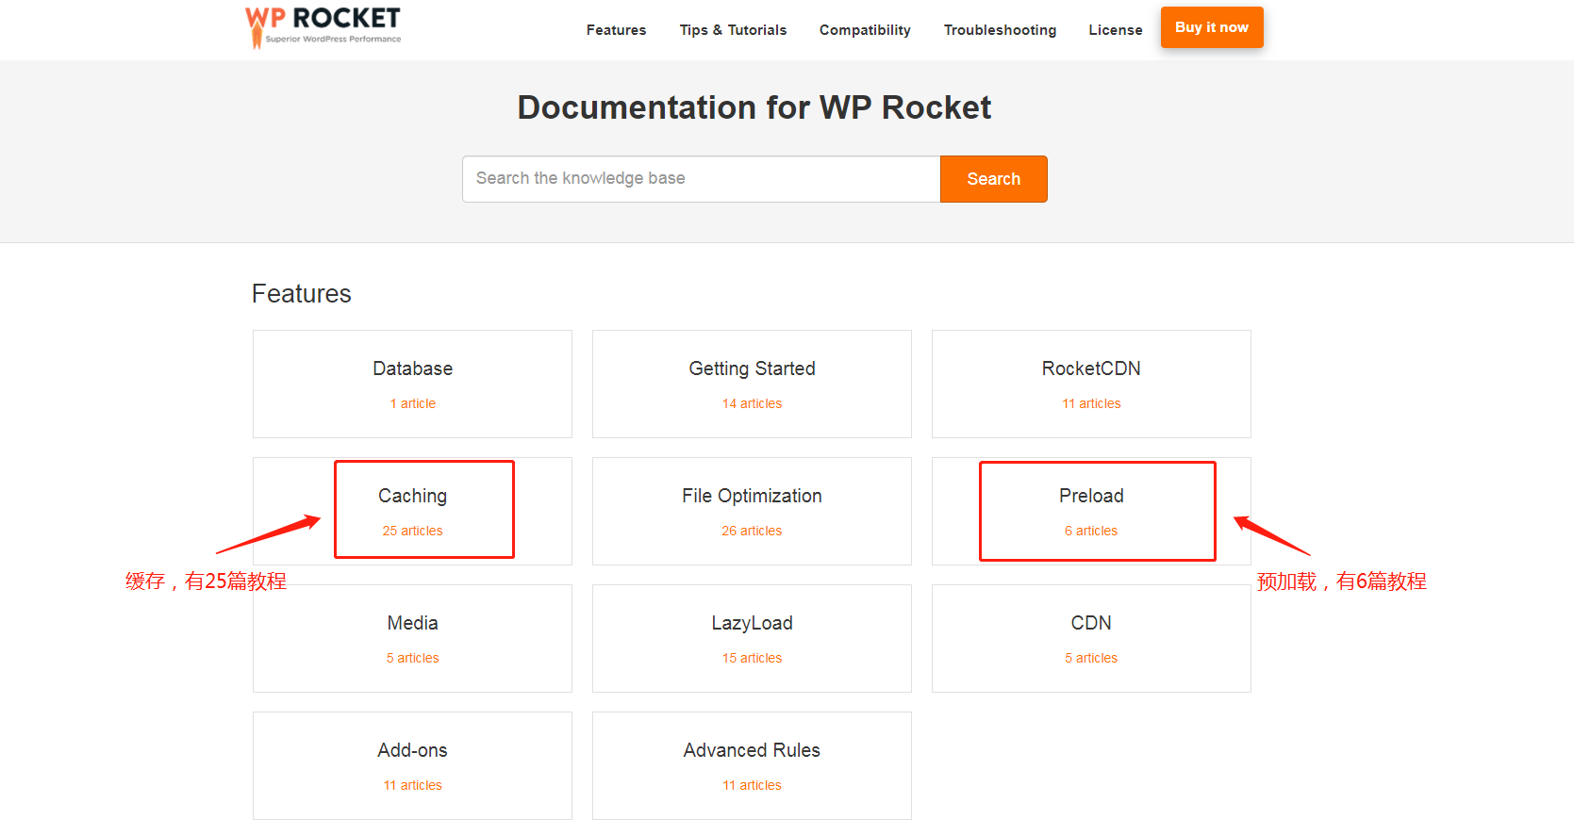1574x835 pixels.
Task: Click '5 articles' under Media
Action: coord(412,658)
